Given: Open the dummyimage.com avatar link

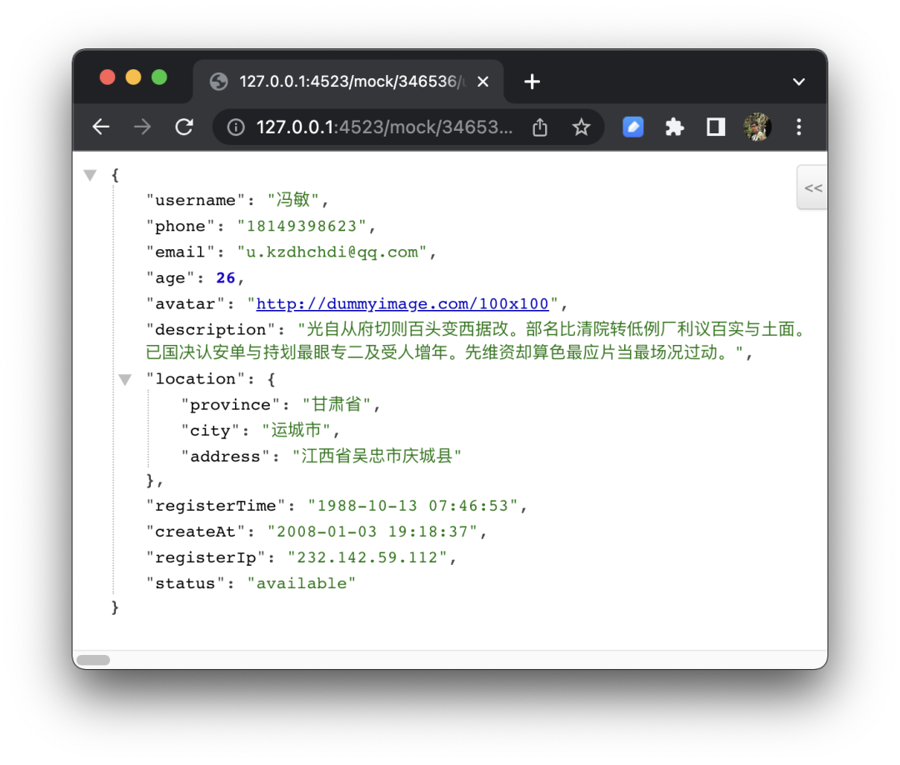Looking at the screenshot, I should (x=402, y=303).
